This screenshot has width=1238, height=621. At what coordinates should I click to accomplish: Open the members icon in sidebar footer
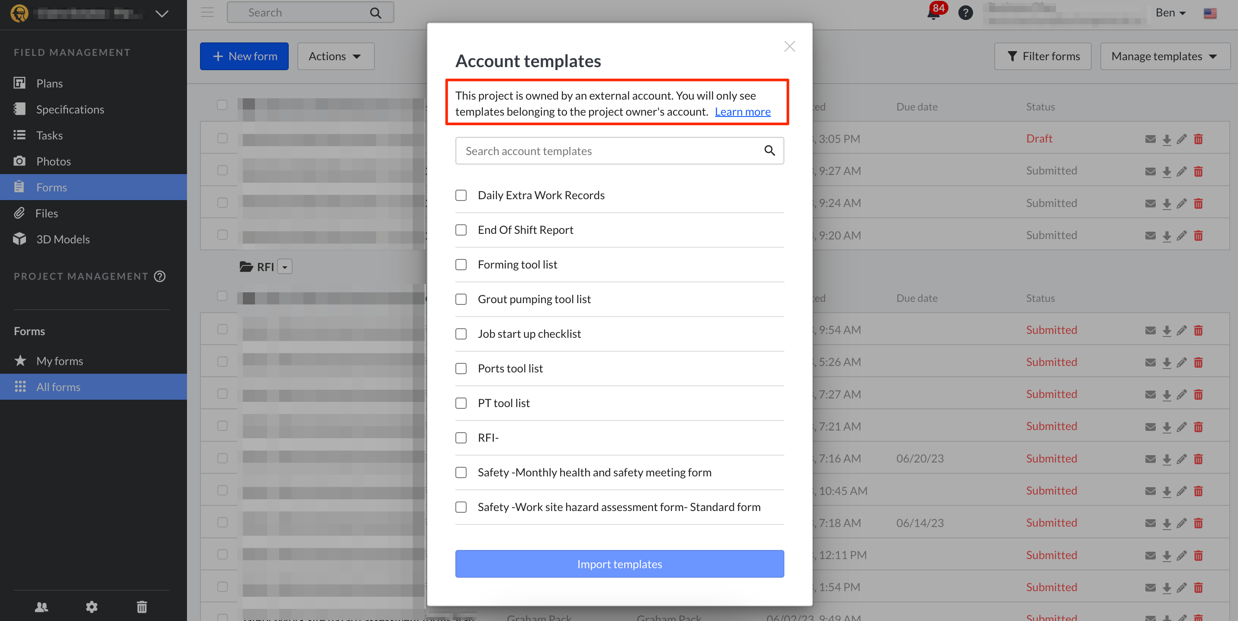pos(42,607)
